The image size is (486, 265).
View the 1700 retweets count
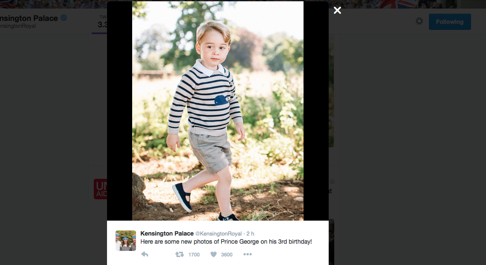pos(194,255)
